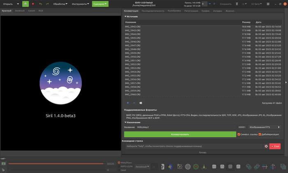Open the Изображения FITS output type dropdown
Screen dimensions: 288x173
(264, 127)
